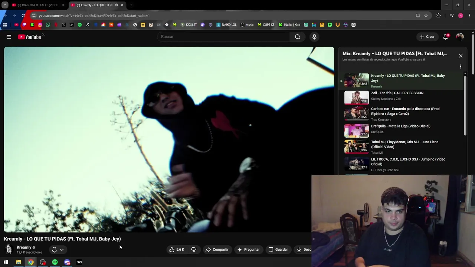Open Discord from the taskbar

(67, 262)
